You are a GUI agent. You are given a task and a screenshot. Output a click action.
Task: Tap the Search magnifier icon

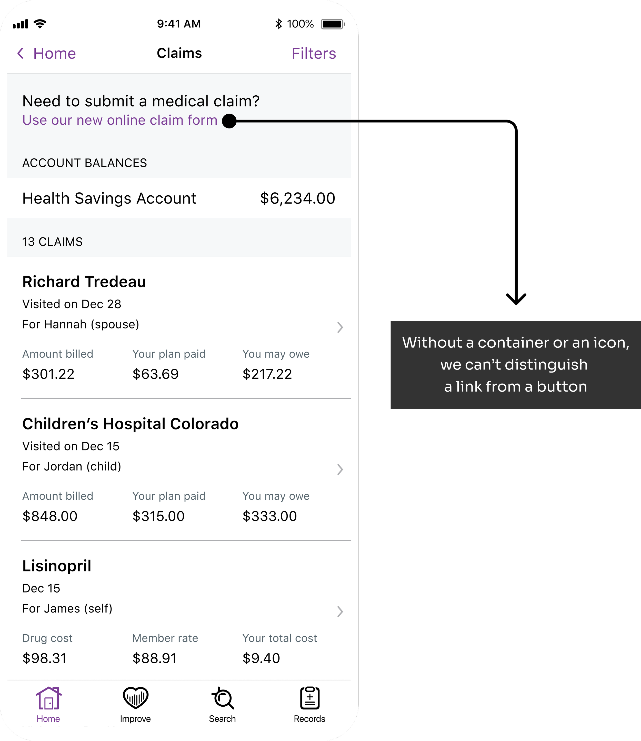coord(223,698)
